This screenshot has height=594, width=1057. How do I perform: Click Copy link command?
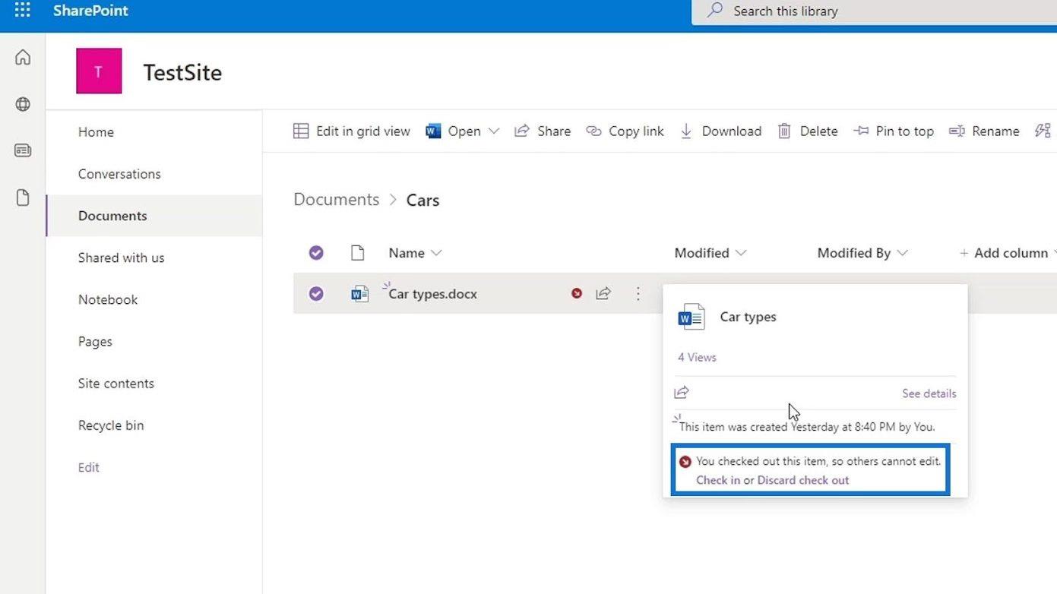coord(625,131)
